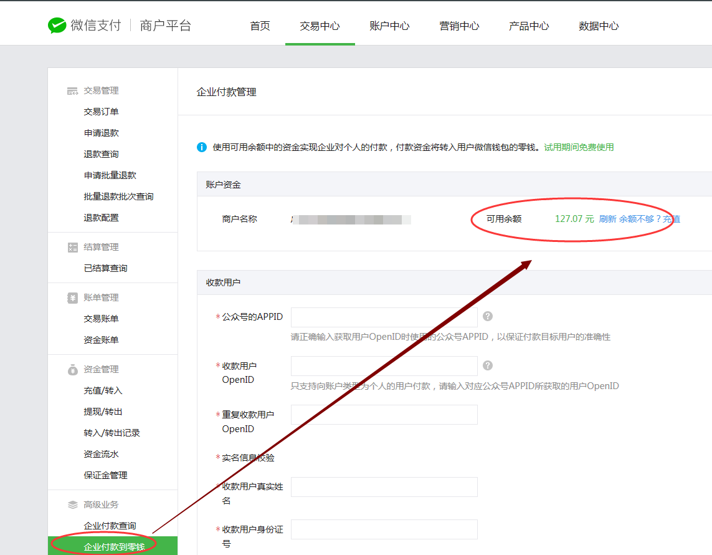The width and height of the screenshot is (712, 555).
Task: Select 申请退款 in the sidebar
Action: (101, 133)
